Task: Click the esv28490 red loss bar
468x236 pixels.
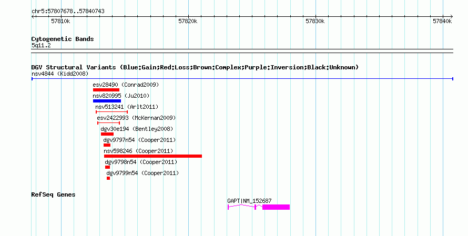Action: pyautogui.click(x=106, y=90)
